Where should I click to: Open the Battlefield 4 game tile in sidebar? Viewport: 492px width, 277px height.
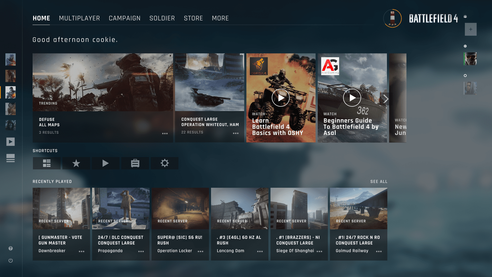10,93
